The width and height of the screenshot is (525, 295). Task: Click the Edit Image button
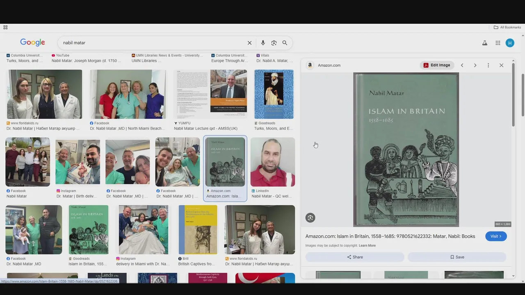pos(437,65)
